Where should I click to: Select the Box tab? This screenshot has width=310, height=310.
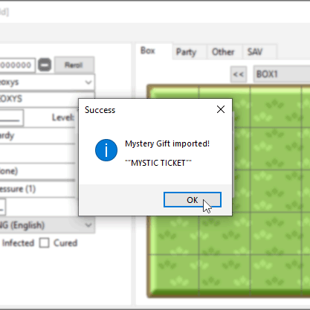(148, 51)
